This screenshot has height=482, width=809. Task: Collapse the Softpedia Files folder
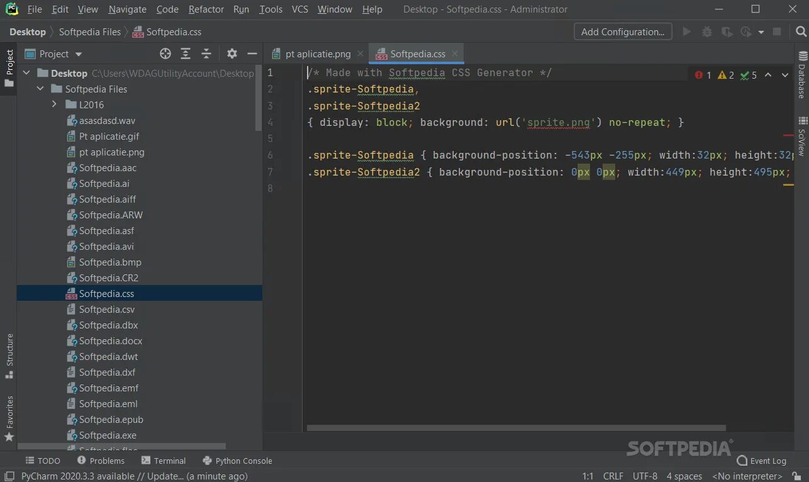point(41,89)
